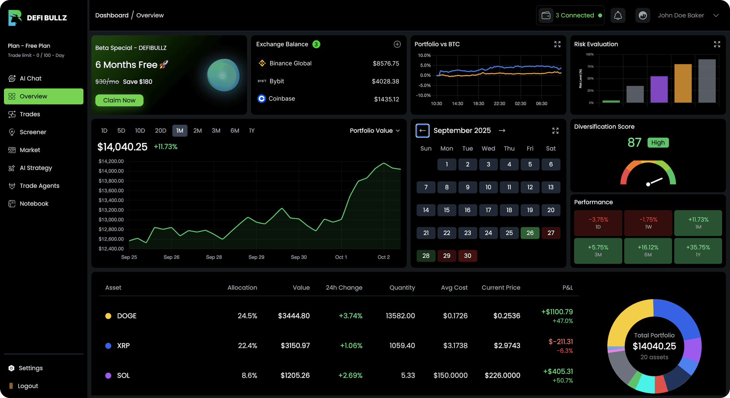Image resolution: width=730 pixels, height=398 pixels.
Task: Select September 26 on the calendar
Action: 530,233
